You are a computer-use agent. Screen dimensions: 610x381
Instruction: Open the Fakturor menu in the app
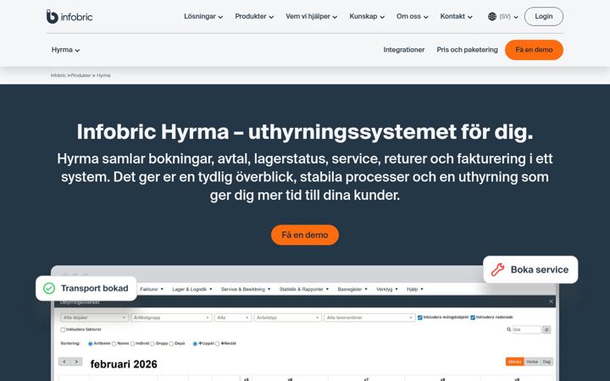(x=152, y=290)
